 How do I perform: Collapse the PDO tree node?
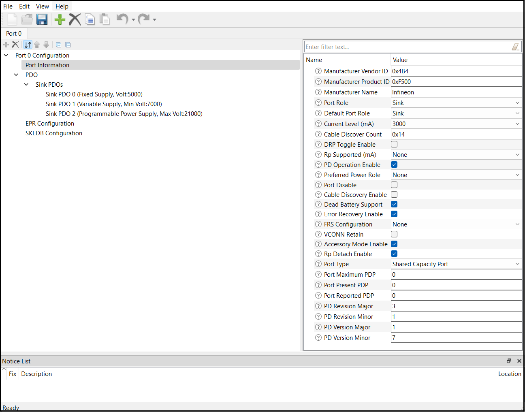click(16, 75)
